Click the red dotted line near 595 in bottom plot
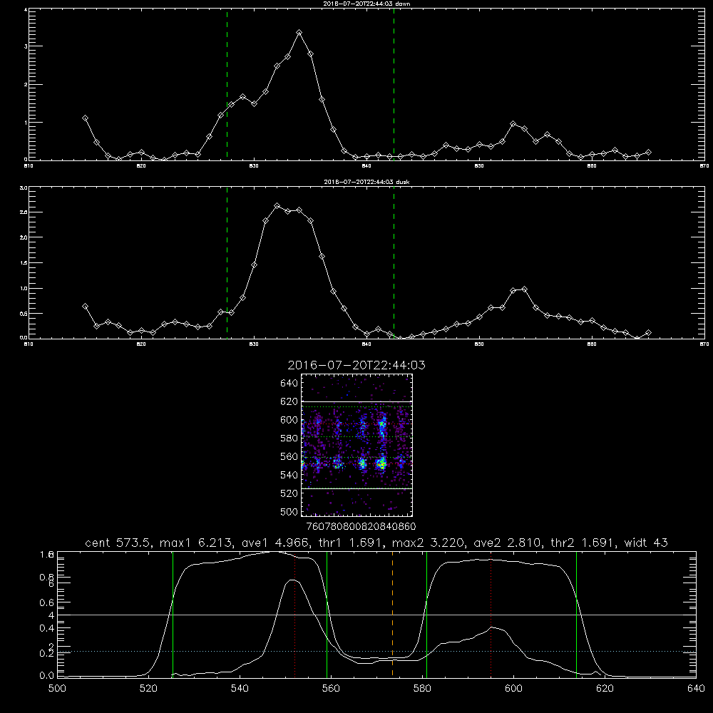 pyautogui.click(x=491, y=614)
